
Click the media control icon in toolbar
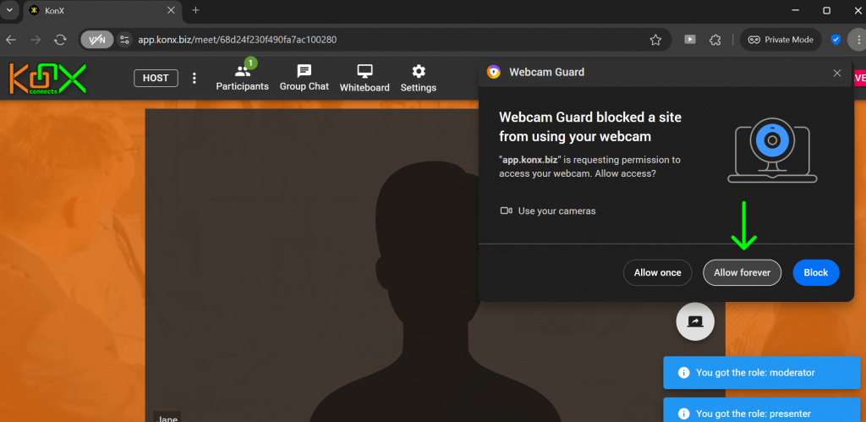690,40
